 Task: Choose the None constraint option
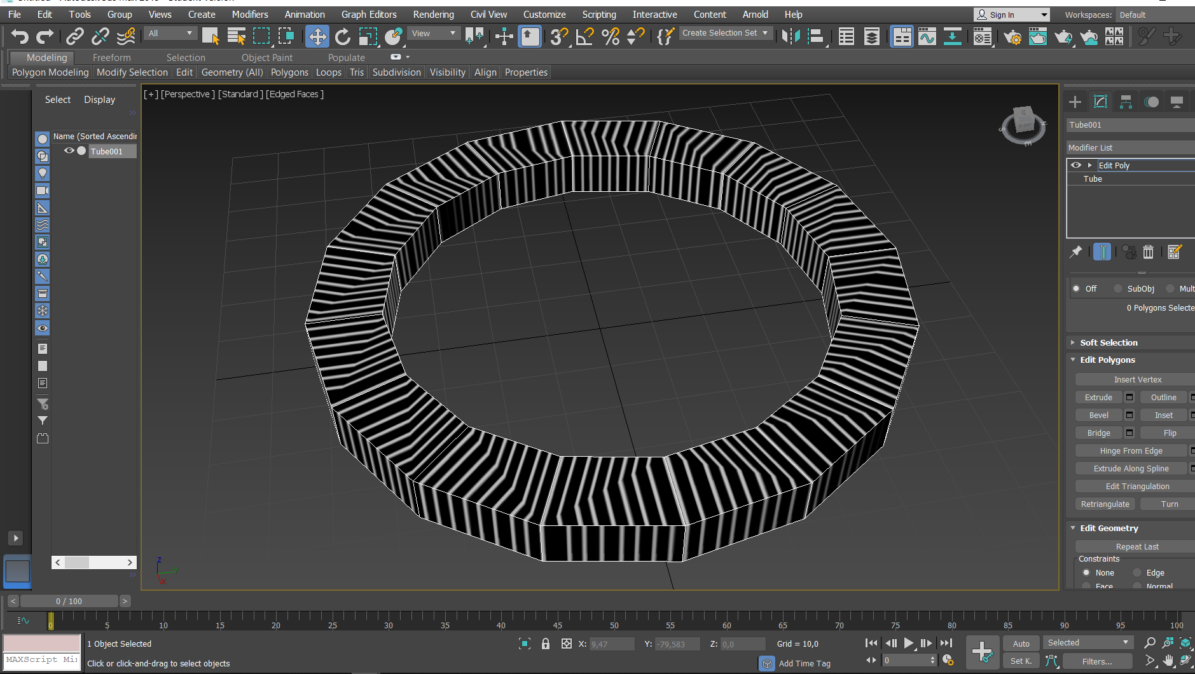pyautogui.click(x=1086, y=572)
